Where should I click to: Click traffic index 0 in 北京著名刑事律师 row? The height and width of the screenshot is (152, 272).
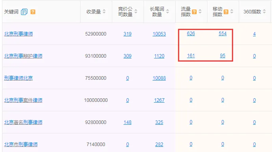(191, 122)
